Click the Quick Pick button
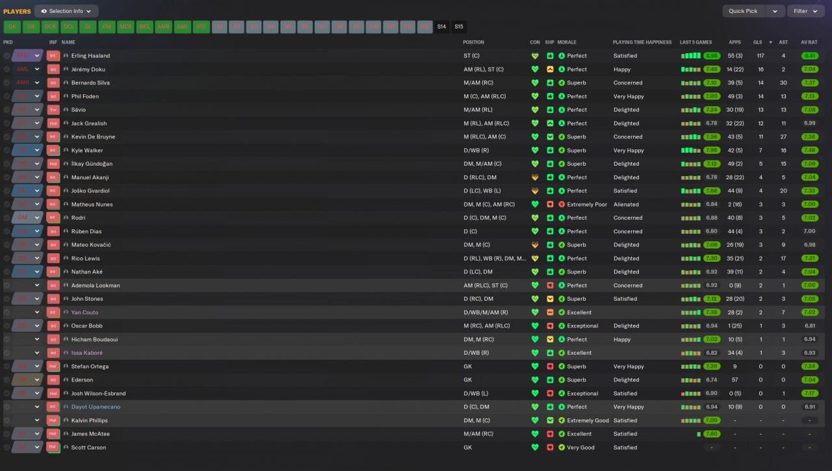832x471 pixels. click(743, 11)
